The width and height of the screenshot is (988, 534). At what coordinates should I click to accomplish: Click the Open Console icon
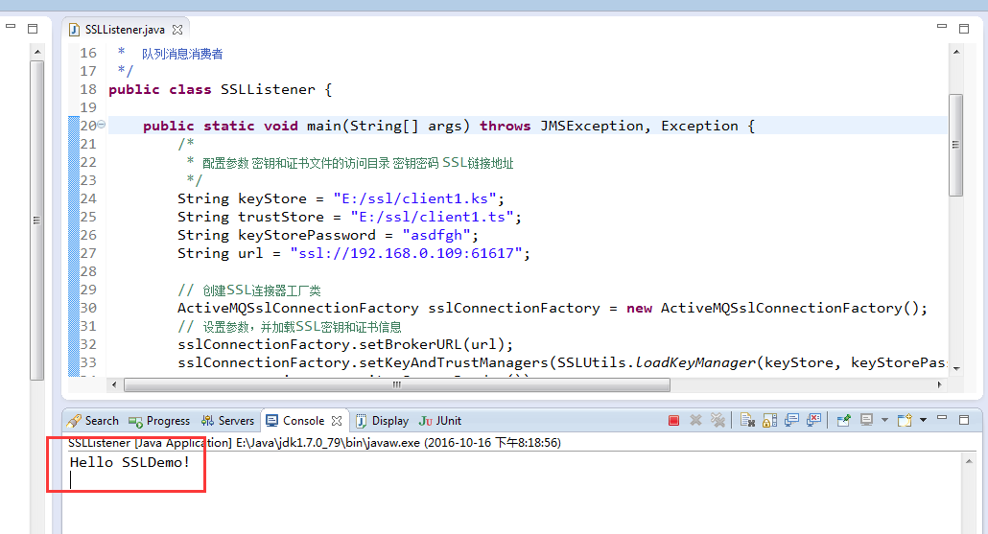click(x=904, y=420)
